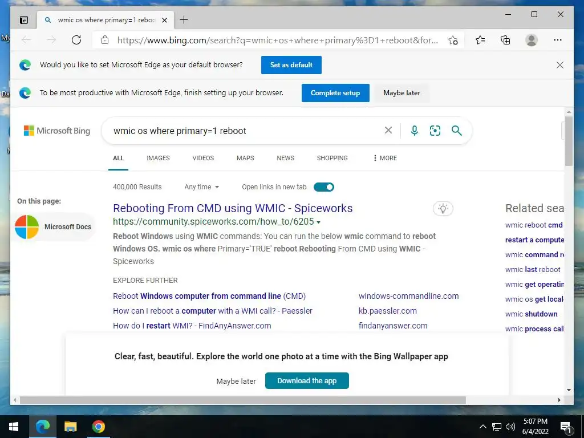Screen dimensions: 584x438
Task: Open the volume speaker tray icon
Action: (510, 427)
